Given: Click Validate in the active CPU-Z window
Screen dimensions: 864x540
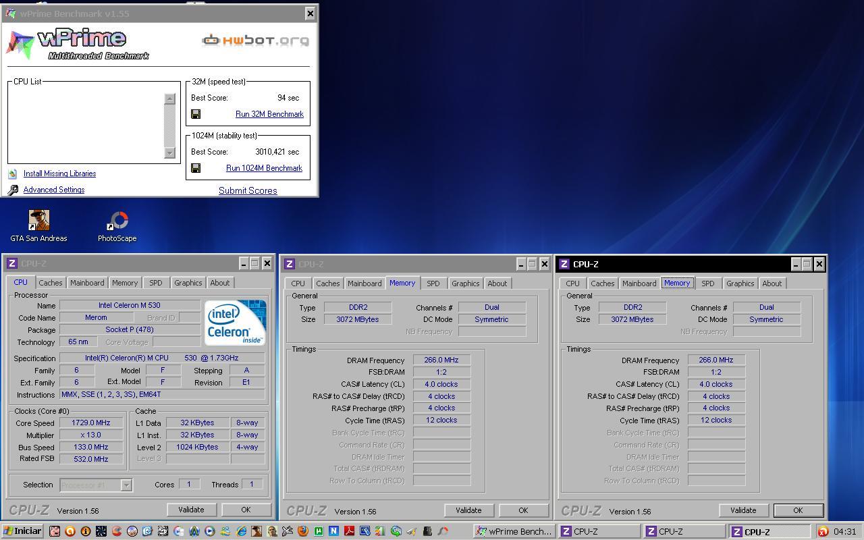Looking at the screenshot, I should (743, 510).
